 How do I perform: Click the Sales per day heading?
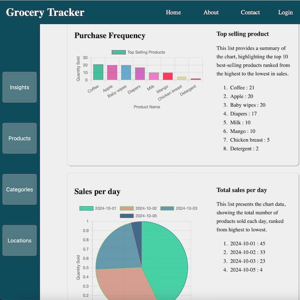click(x=97, y=192)
